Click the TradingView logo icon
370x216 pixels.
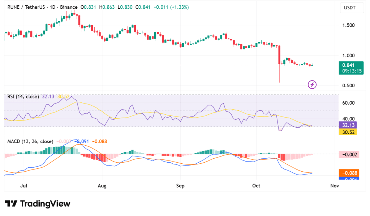coord(11,204)
